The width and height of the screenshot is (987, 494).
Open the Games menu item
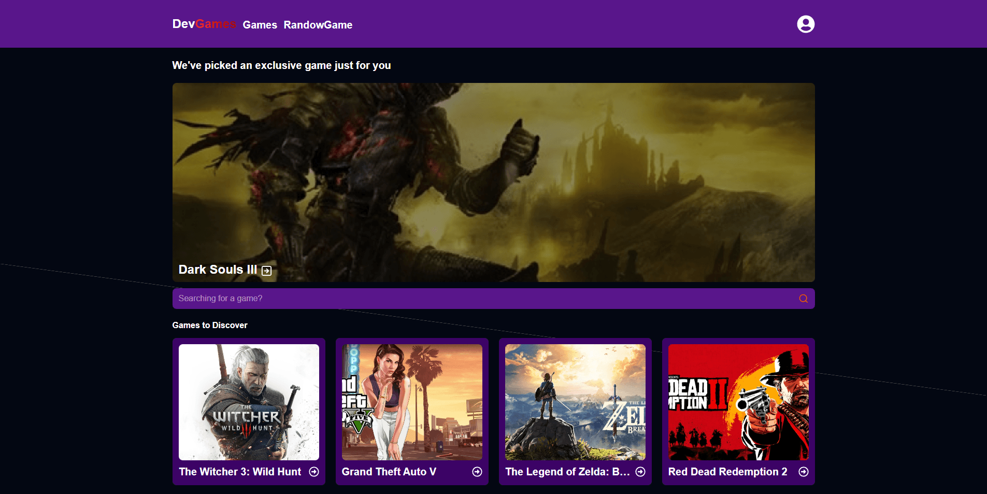pos(260,25)
